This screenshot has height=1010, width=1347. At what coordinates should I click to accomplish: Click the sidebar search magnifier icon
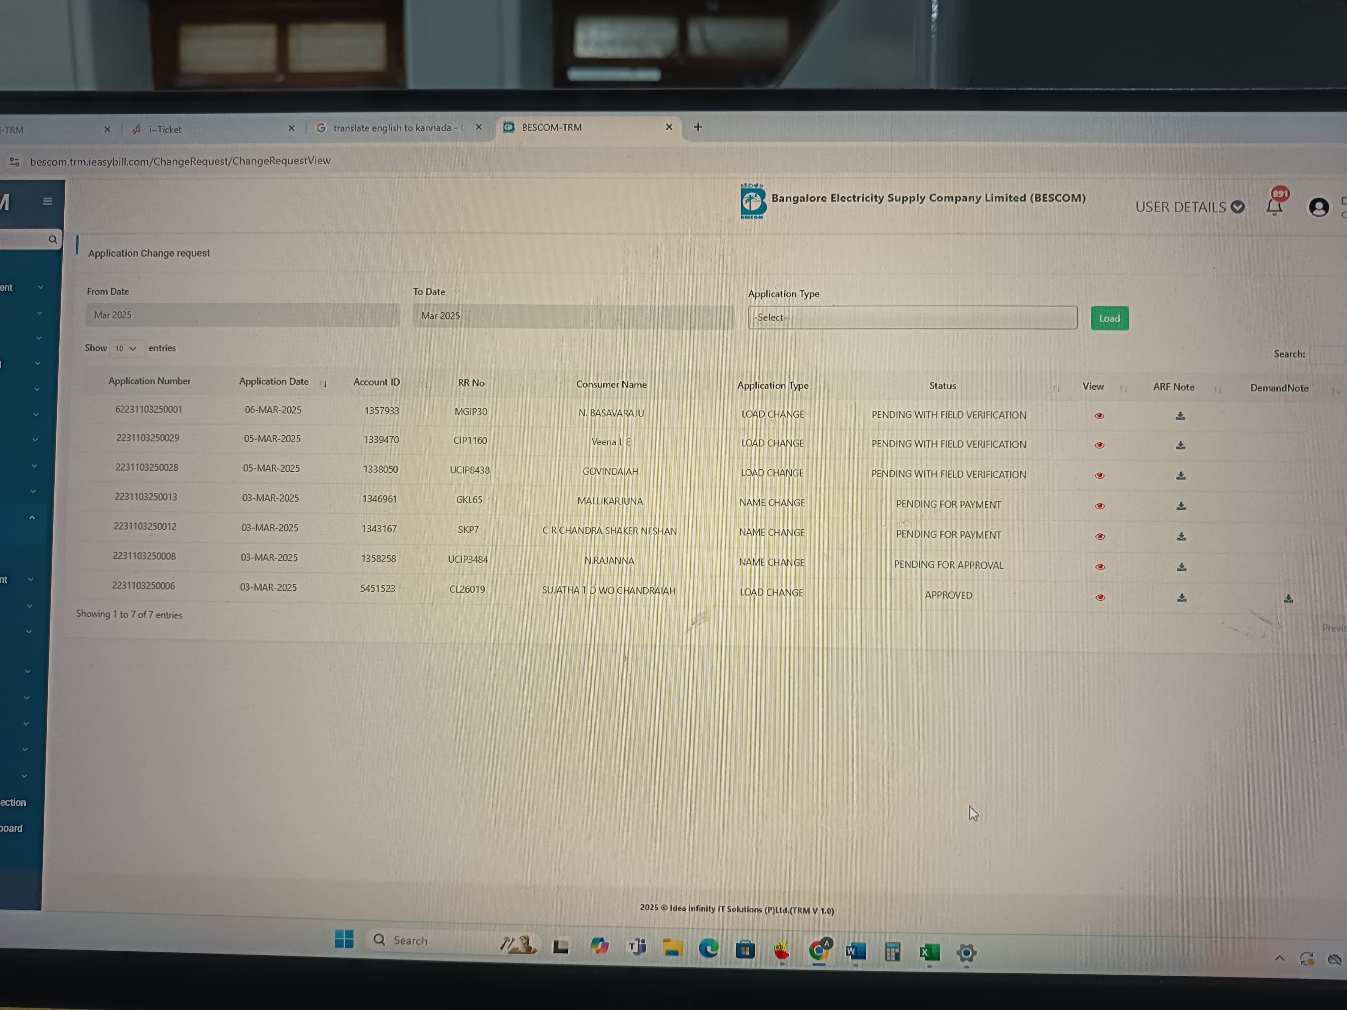coord(53,239)
